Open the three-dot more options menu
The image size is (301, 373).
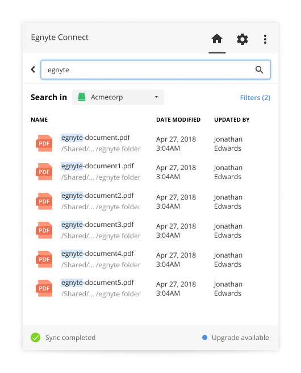(265, 39)
